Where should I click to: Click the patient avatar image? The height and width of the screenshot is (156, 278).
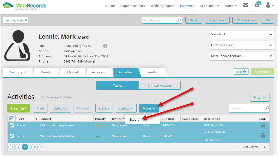pyautogui.click(x=17, y=45)
